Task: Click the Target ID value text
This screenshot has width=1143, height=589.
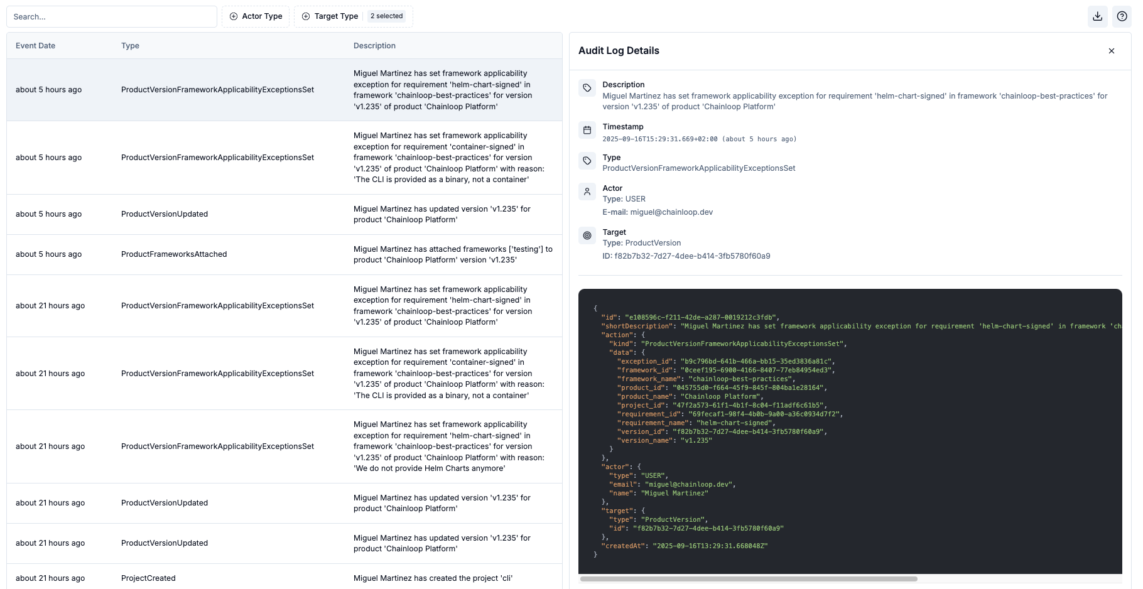Action: point(692,256)
